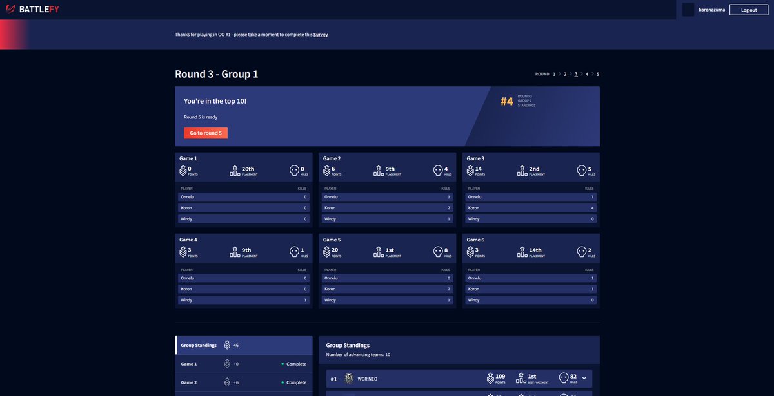Click the Game 4 kills skull icon
Screen dimensions: 774x396
(x=294, y=252)
